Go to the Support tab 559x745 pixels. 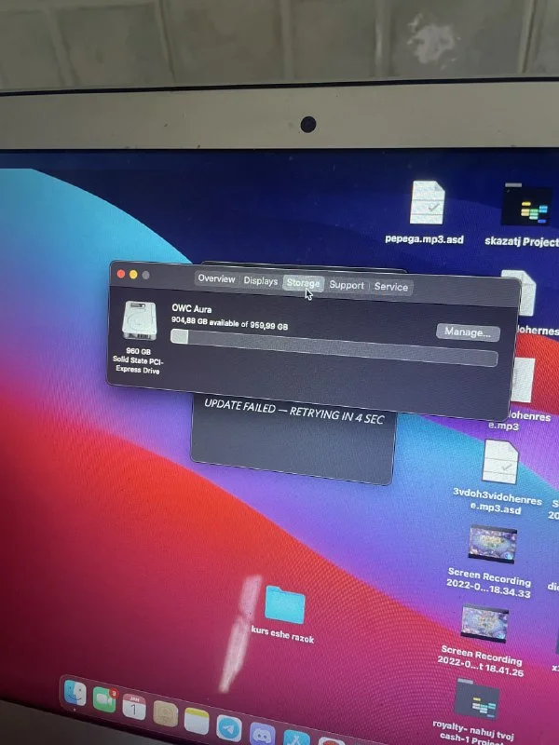tap(347, 285)
